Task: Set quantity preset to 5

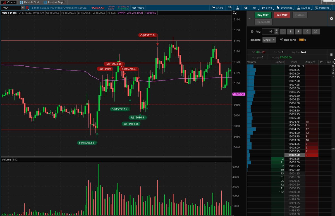Action: (298, 31)
